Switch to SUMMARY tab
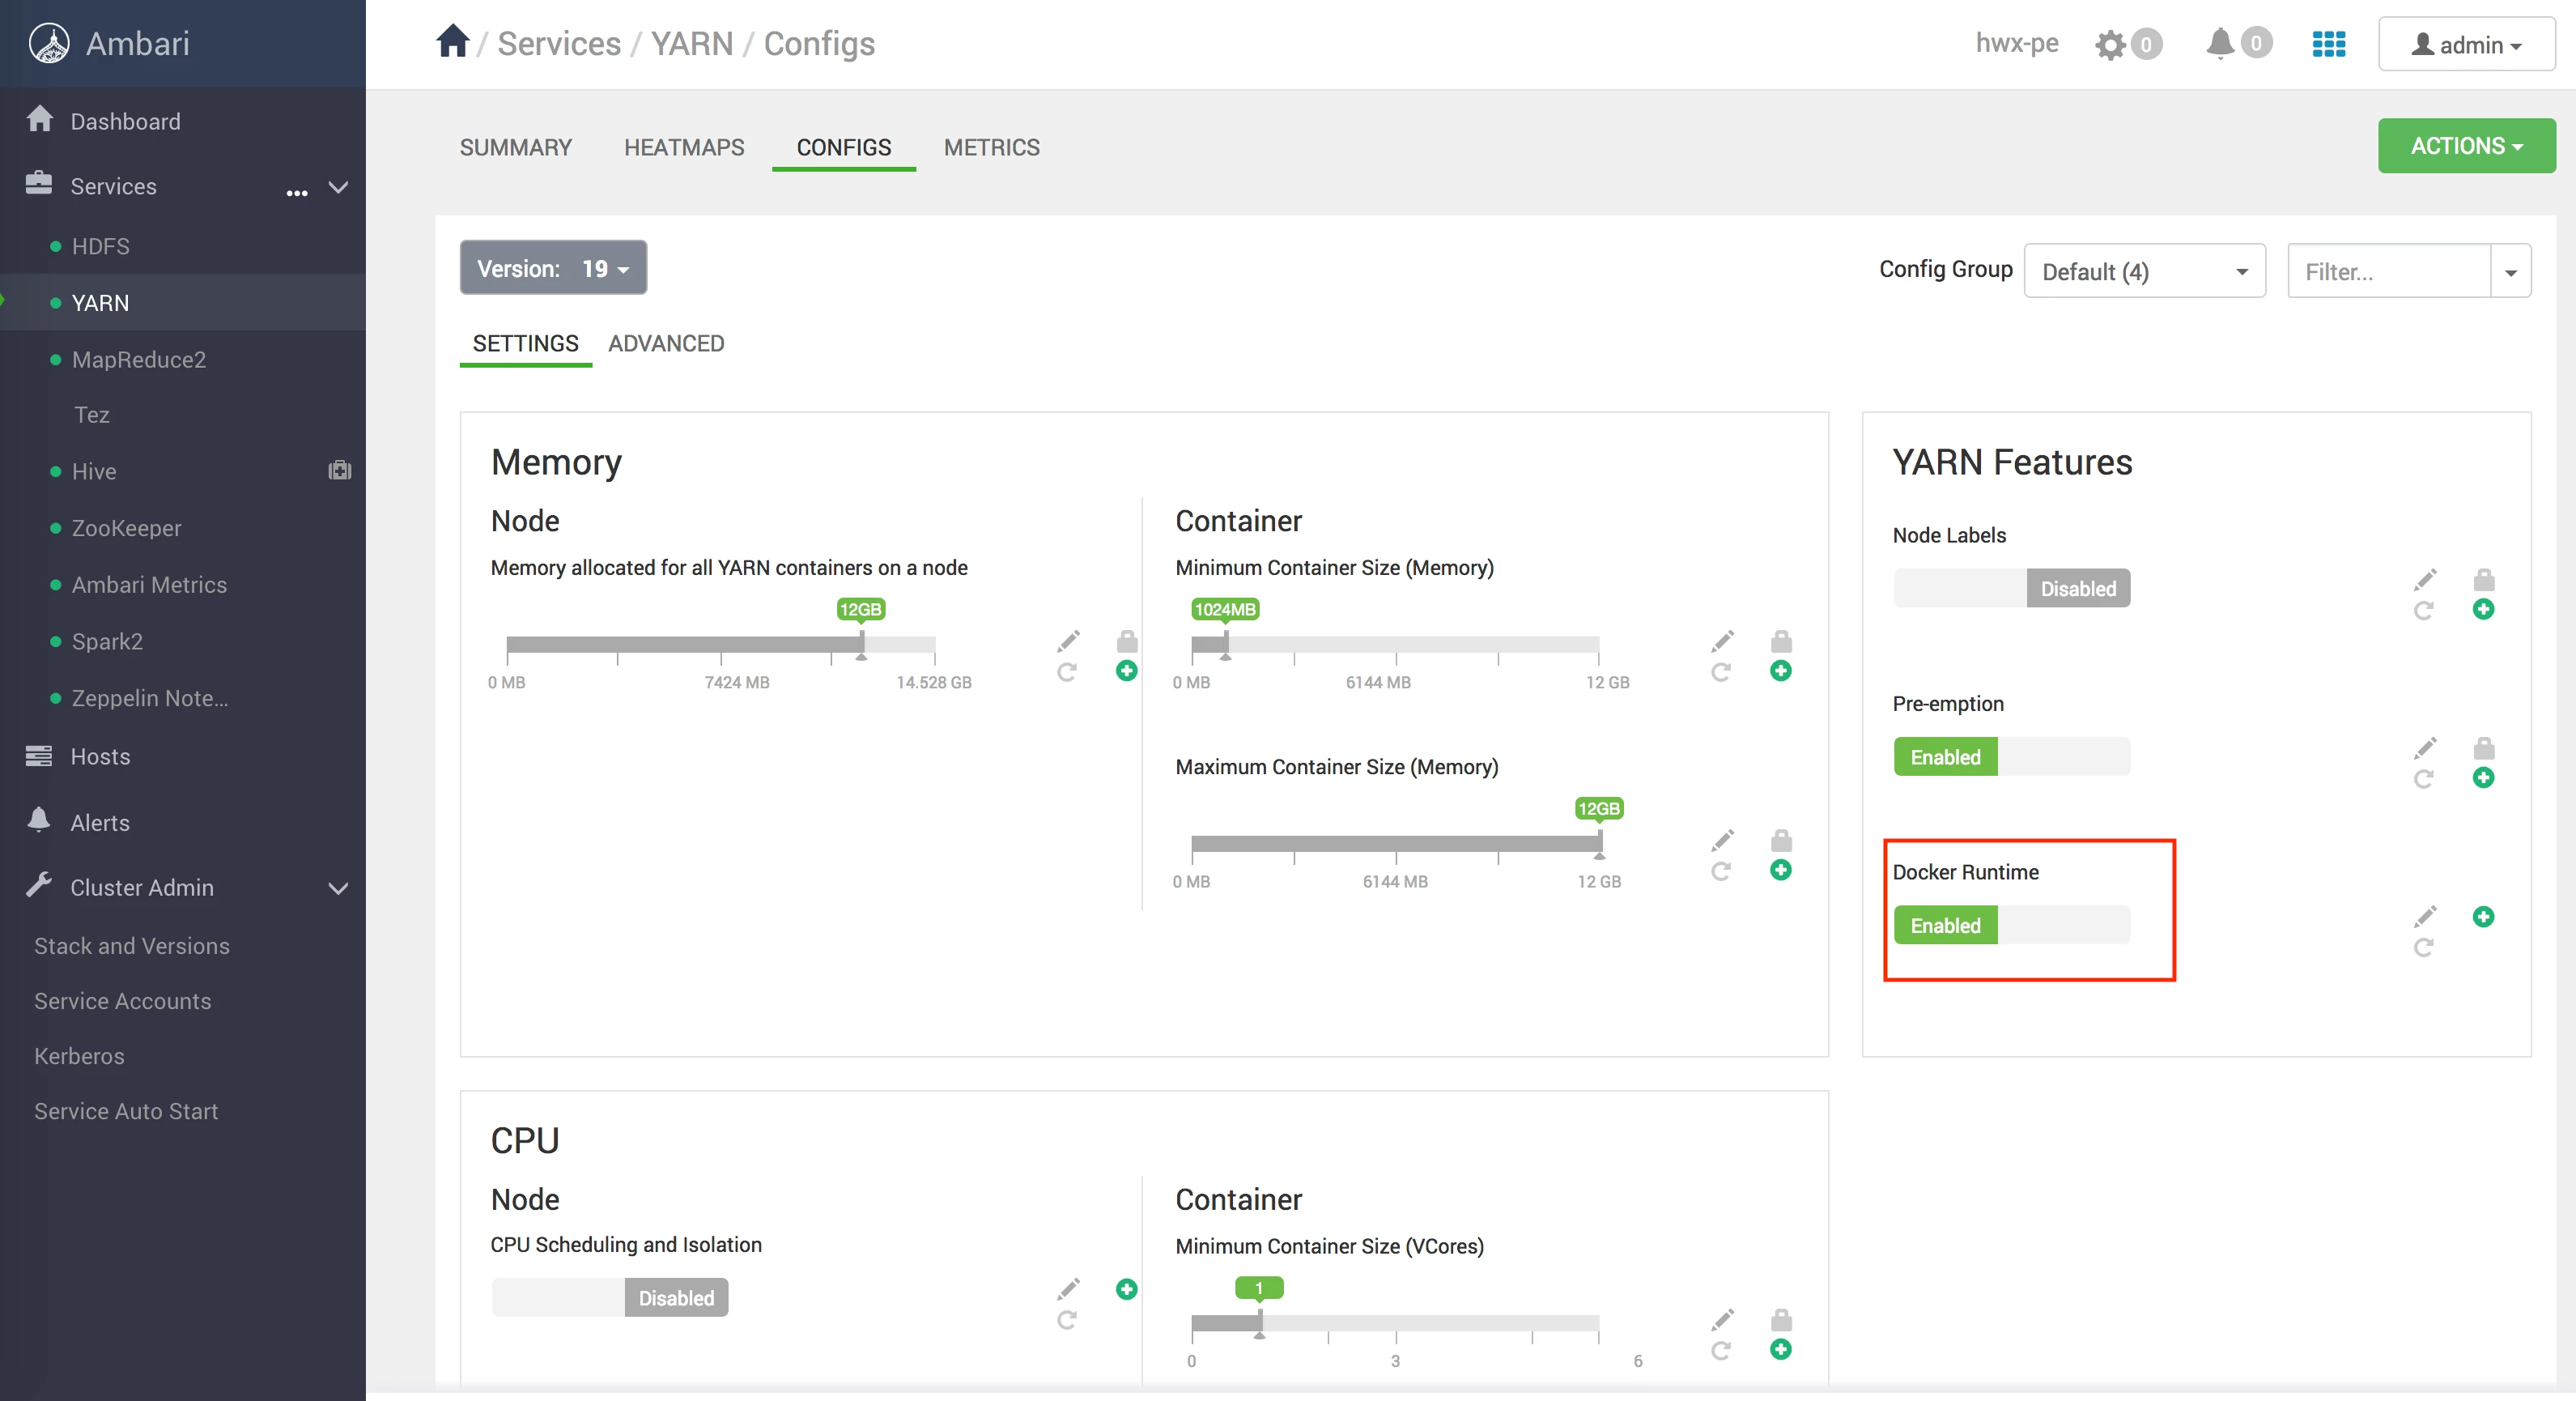This screenshot has height=1401, width=2576. click(516, 147)
